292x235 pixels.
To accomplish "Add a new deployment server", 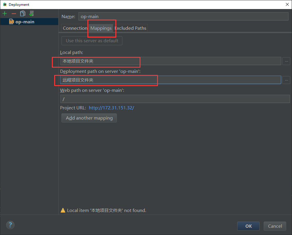I will [x=5, y=13].
